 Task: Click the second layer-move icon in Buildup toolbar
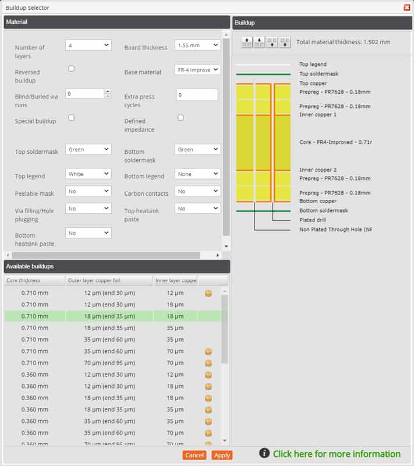coord(259,42)
